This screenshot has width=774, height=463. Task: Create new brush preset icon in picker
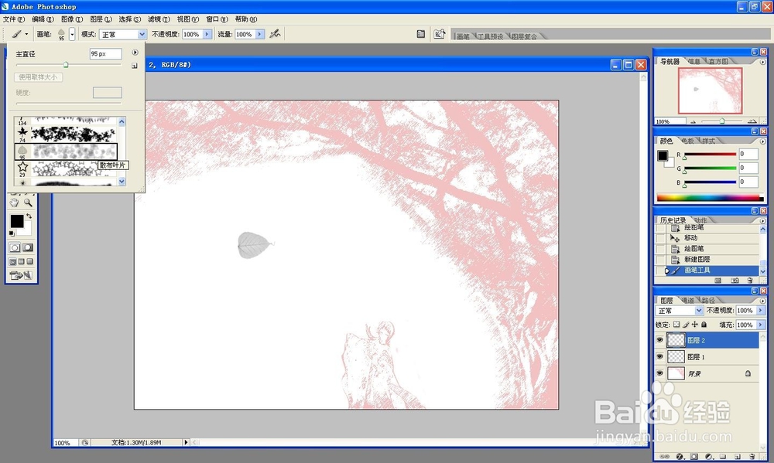(x=134, y=66)
